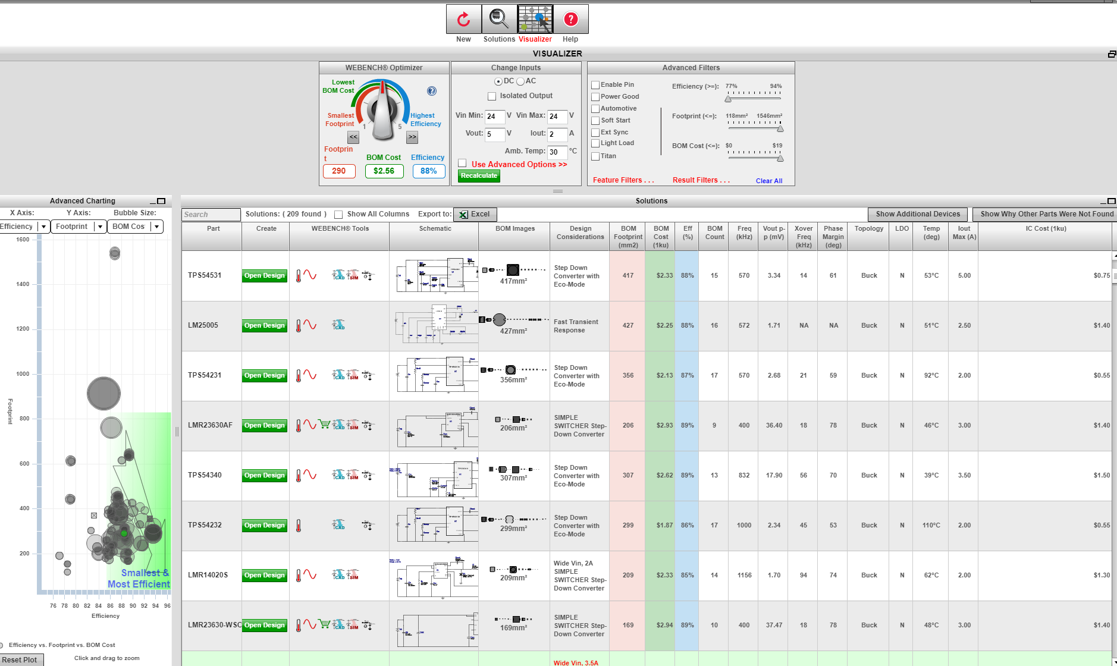Click CAD export icon for TPS54232
Image resolution: width=1117 pixels, height=666 pixels.
click(x=338, y=525)
